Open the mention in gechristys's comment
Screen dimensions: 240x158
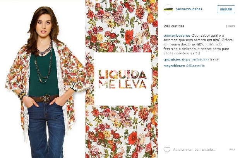click(x=195, y=60)
